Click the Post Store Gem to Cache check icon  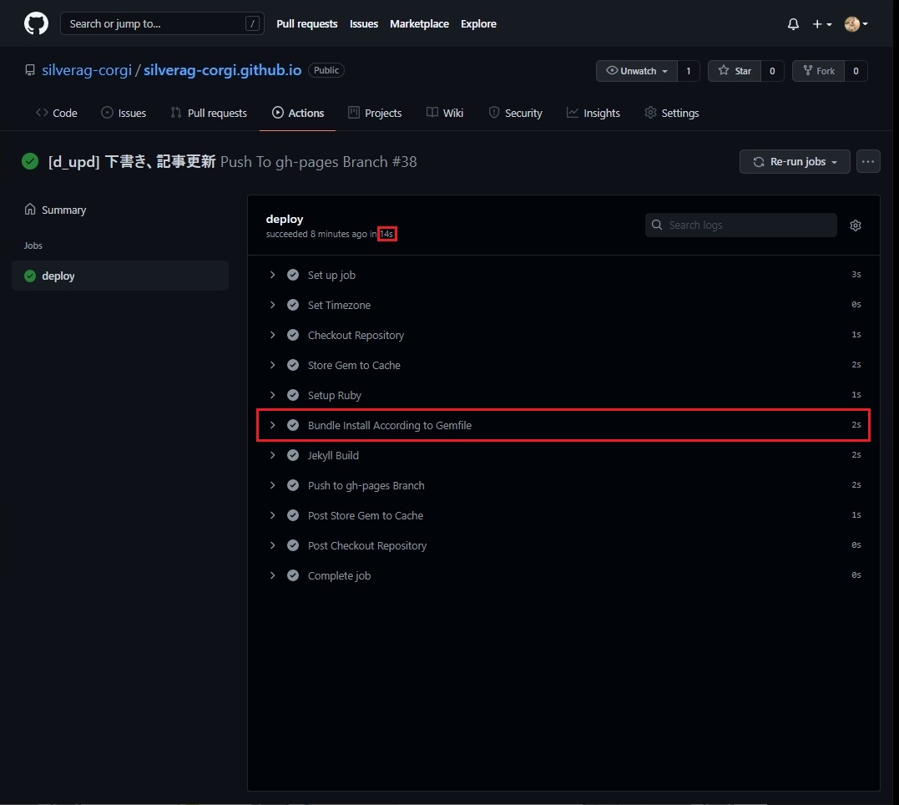tap(293, 515)
